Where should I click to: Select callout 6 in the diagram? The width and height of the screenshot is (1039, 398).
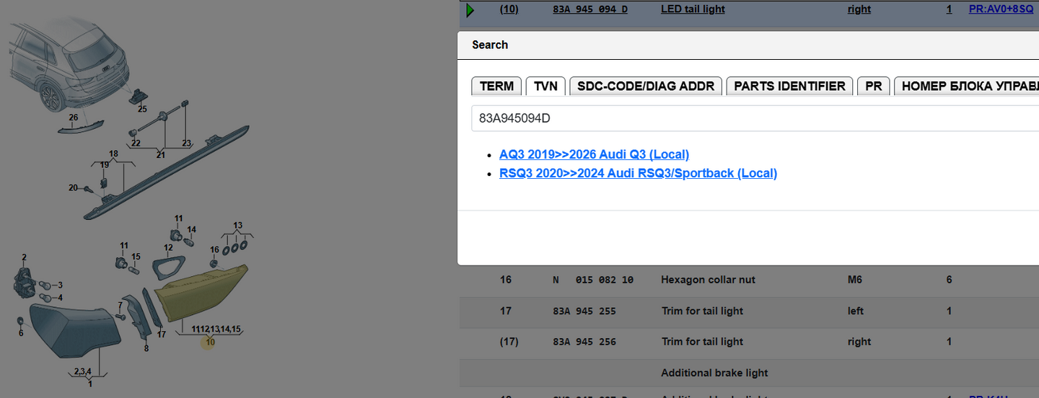pyautogui.click(x=21, y=332)
